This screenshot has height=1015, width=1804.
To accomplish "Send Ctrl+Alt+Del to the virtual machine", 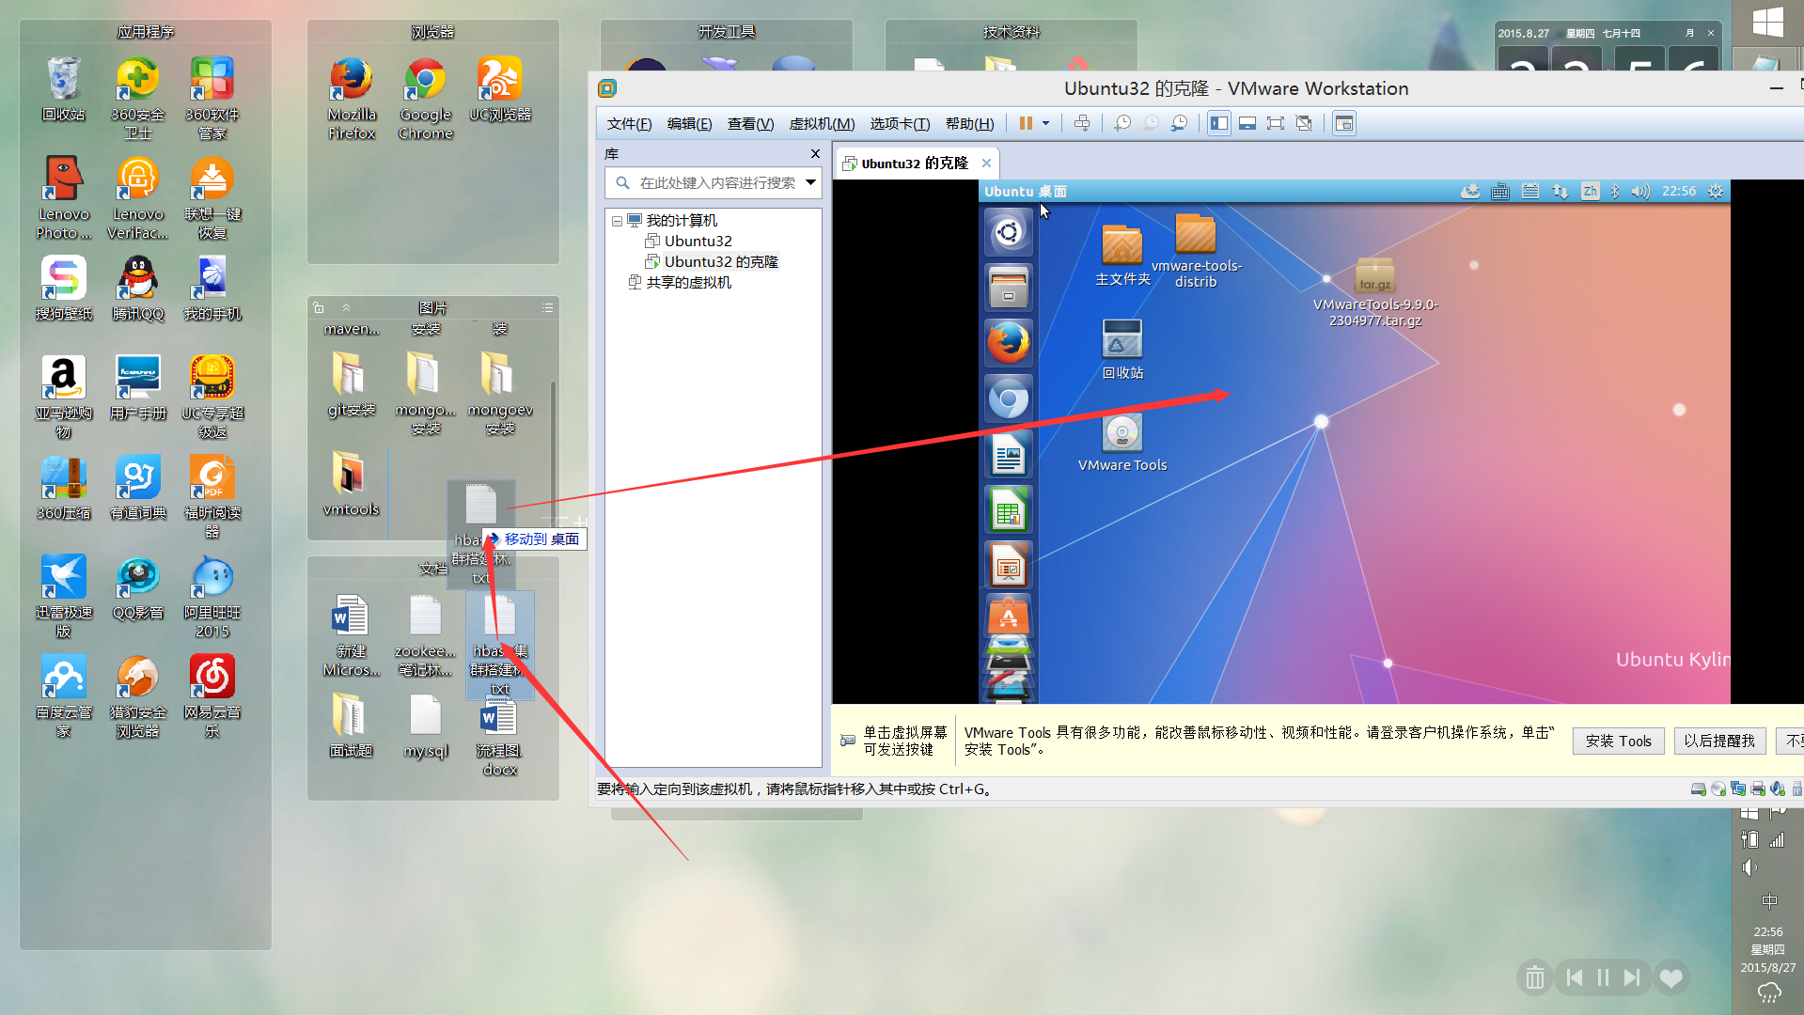I will (1082, 123).
